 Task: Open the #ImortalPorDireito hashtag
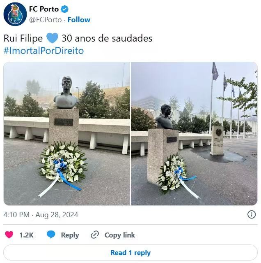click(x=43, y=51)
